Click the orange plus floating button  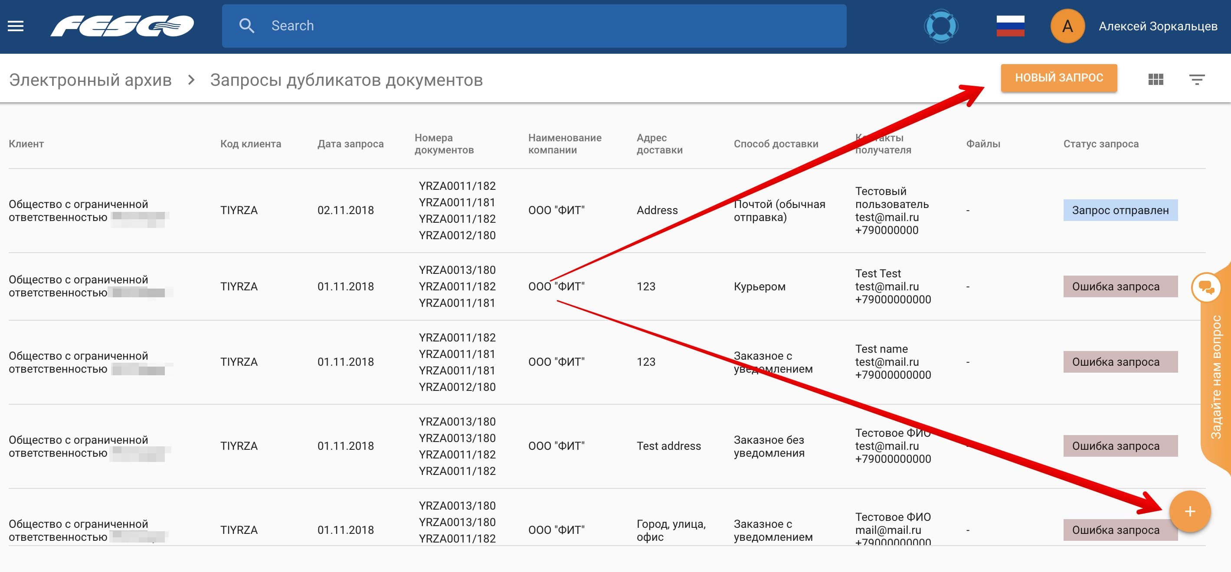pos(1189,511)
